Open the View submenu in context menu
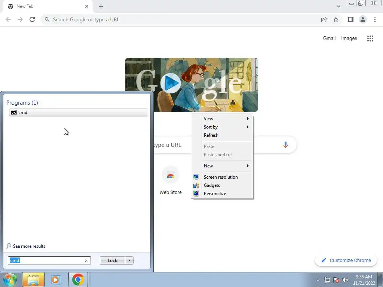The image size is (383, 287). [x=222, y=118]
